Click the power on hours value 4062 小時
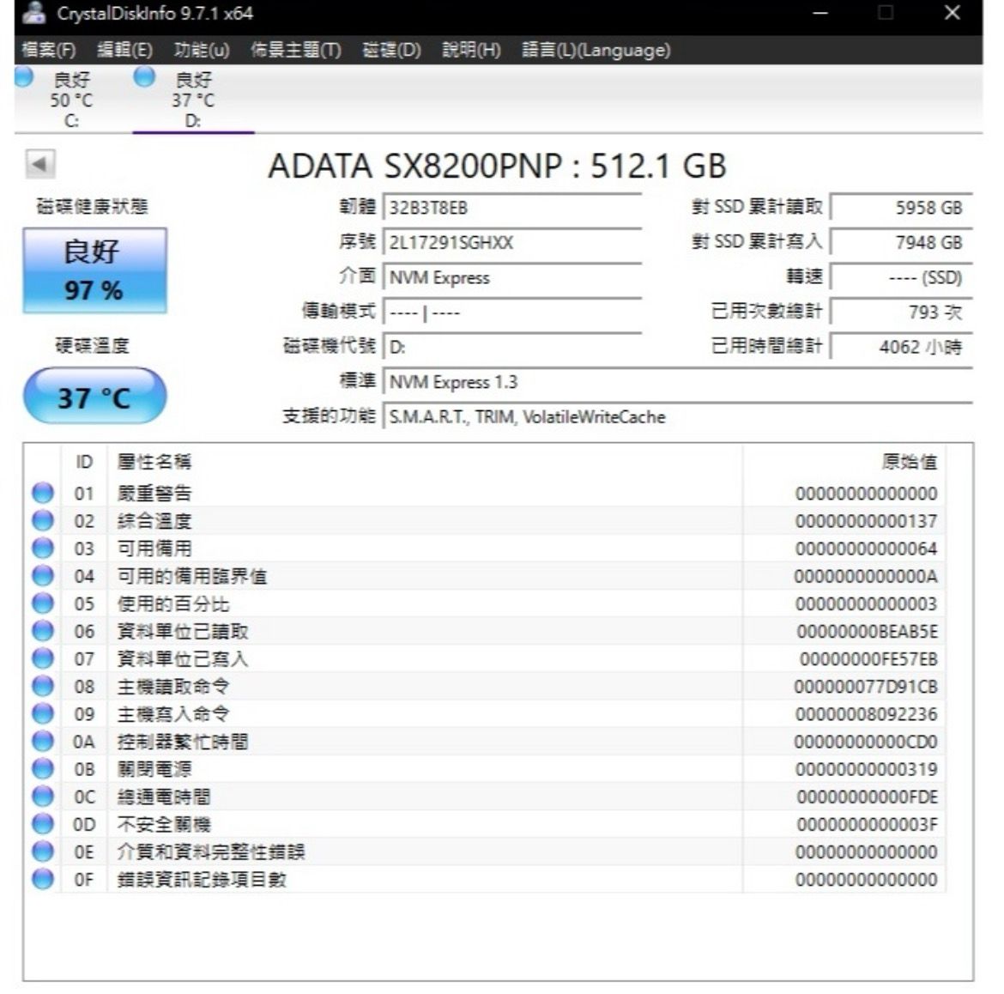1004x994 pixels. [x=902, y=347]
